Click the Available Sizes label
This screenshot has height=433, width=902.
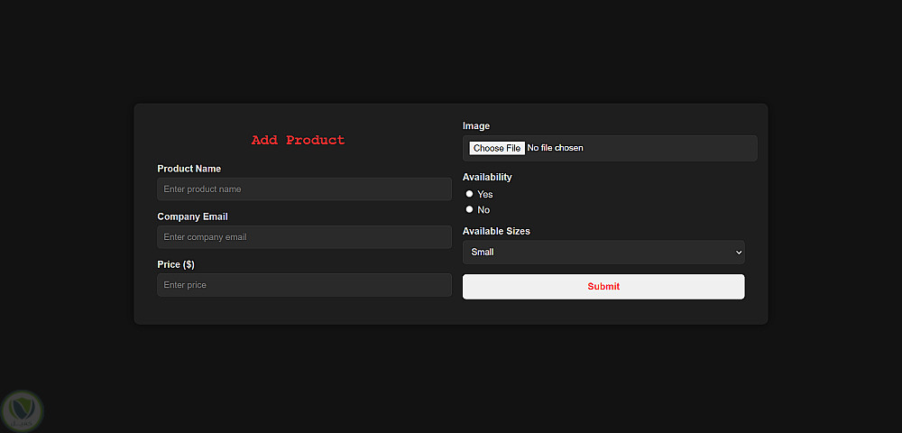tap(496, 232)
